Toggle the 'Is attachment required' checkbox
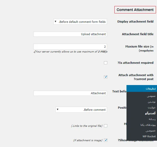 pos(105,63)
